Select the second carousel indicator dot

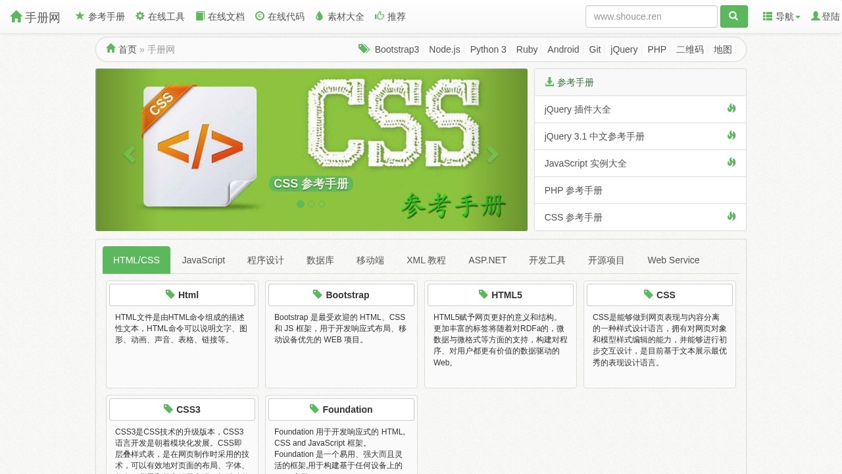click(311, 204)
